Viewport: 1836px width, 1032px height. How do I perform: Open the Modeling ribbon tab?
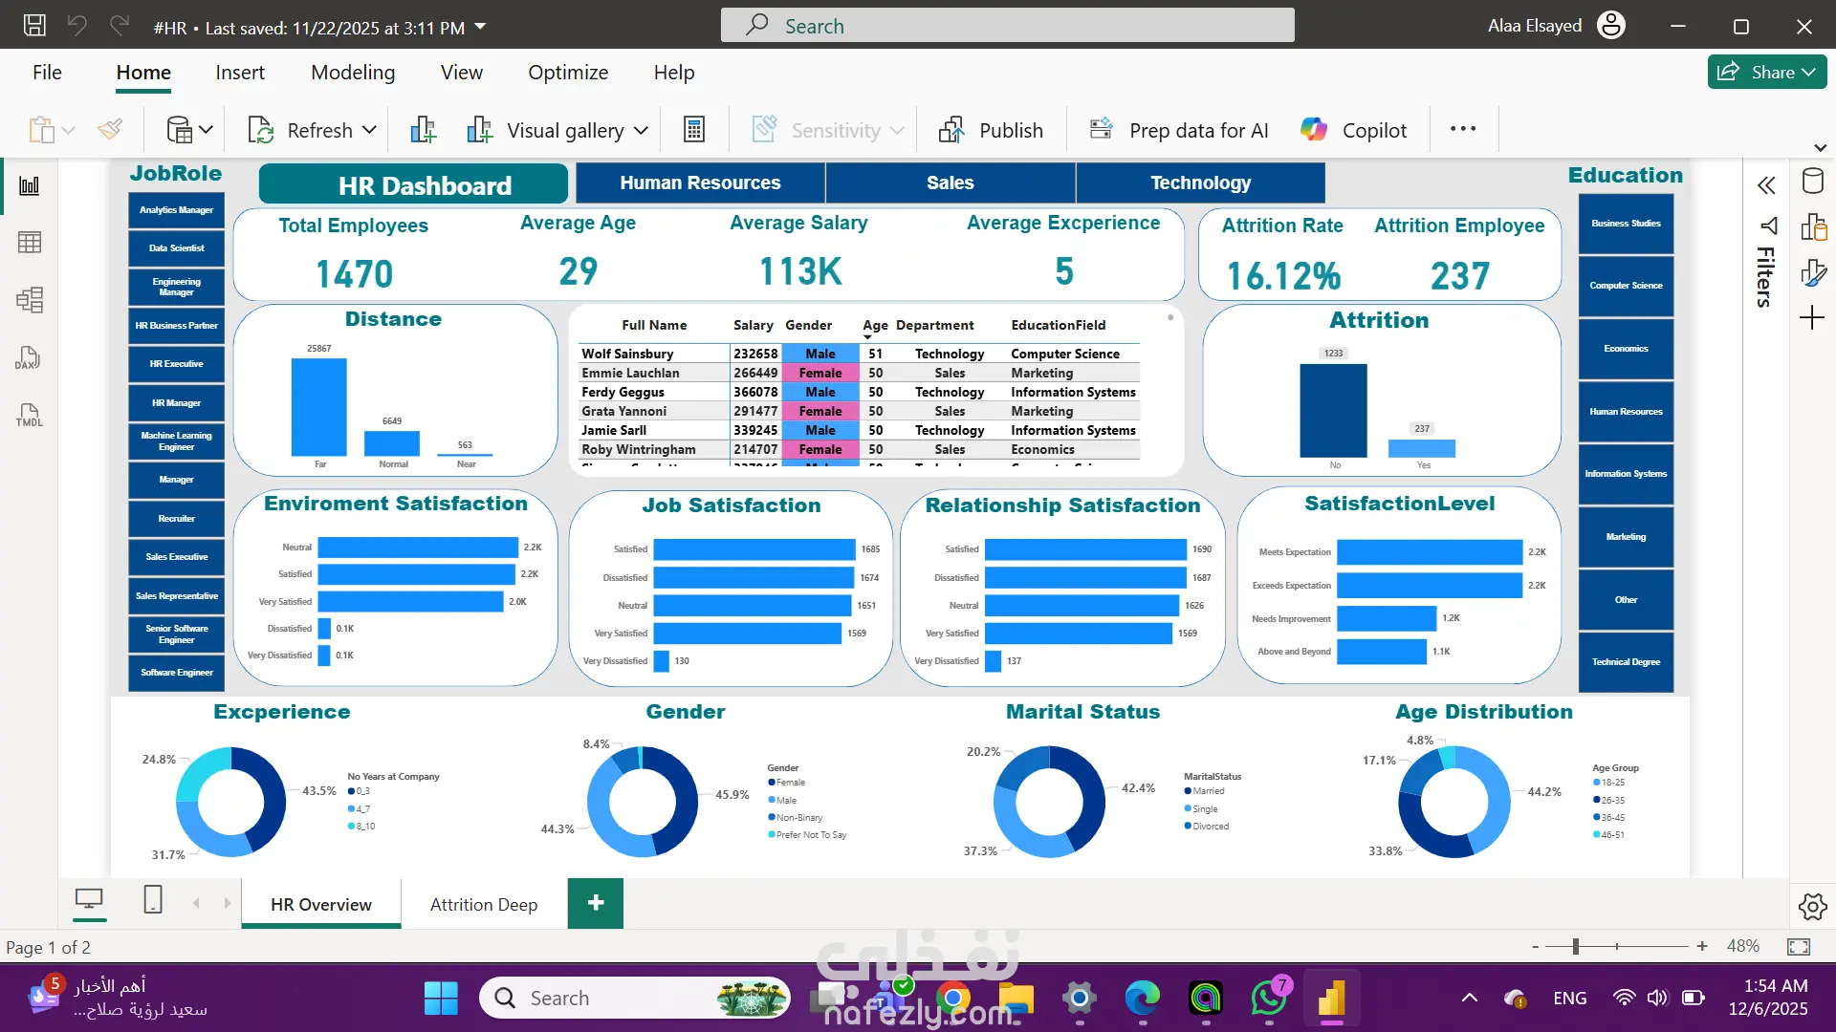[353, 73]
